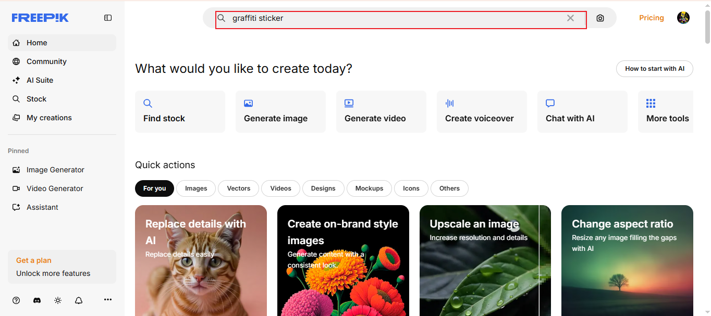The image size is (711, 316).
Task: Open the Video Generator in the sidebar
Action: pyautogui.click(x=54, y=188)
